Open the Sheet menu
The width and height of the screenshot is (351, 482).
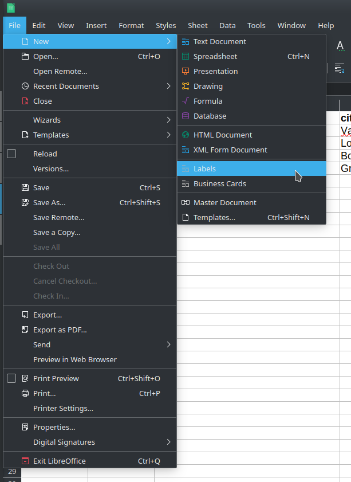(x=198, y=26)
